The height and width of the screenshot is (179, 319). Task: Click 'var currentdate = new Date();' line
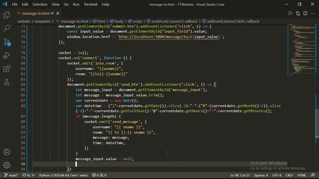tap(107, 100)
